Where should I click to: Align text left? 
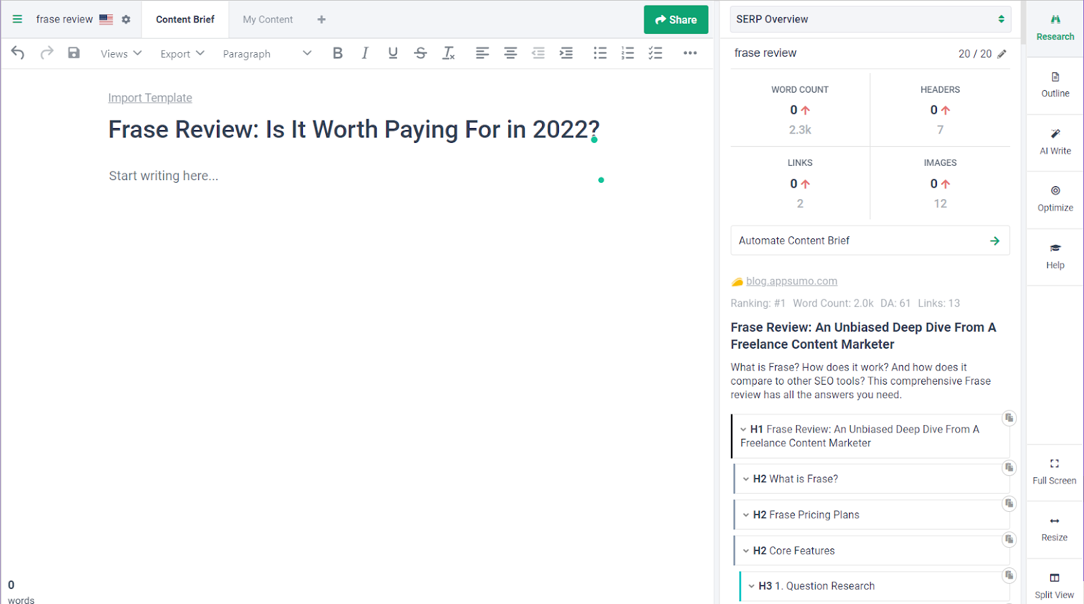tap(482, 53)
